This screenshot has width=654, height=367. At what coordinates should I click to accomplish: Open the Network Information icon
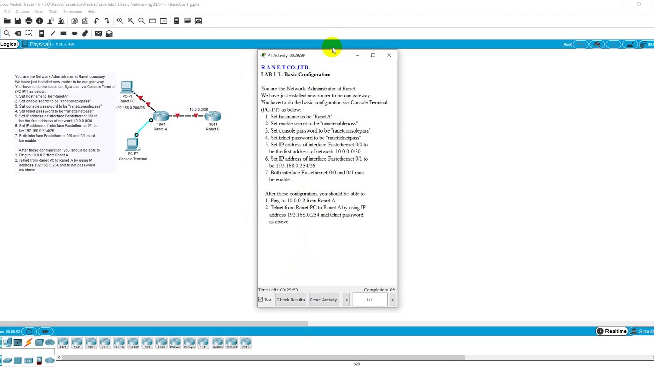(x=39, y=21)
